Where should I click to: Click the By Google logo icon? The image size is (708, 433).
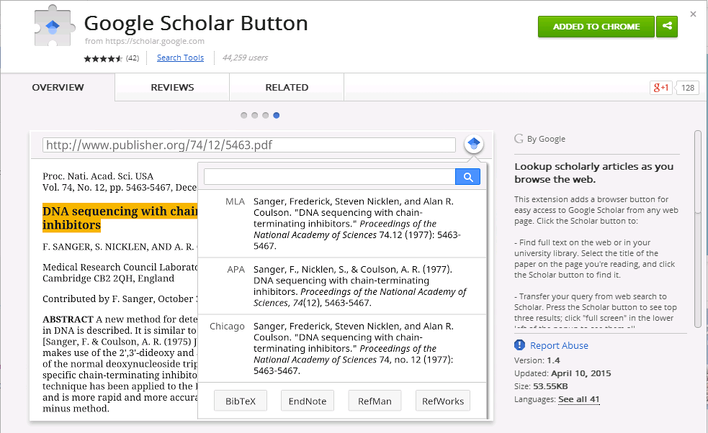click(519, 139)
